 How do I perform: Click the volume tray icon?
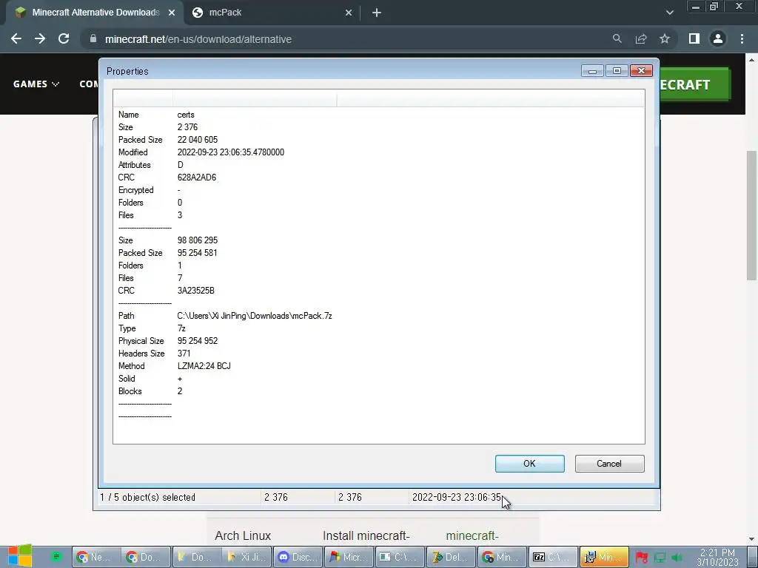677,558
